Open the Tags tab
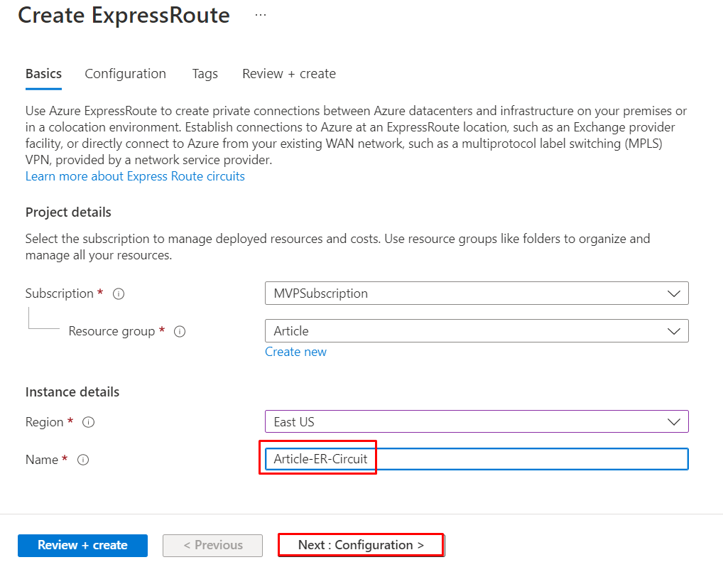Image resolution: width=723 pixels, height=572 pixels. click(x=205, y=73)
